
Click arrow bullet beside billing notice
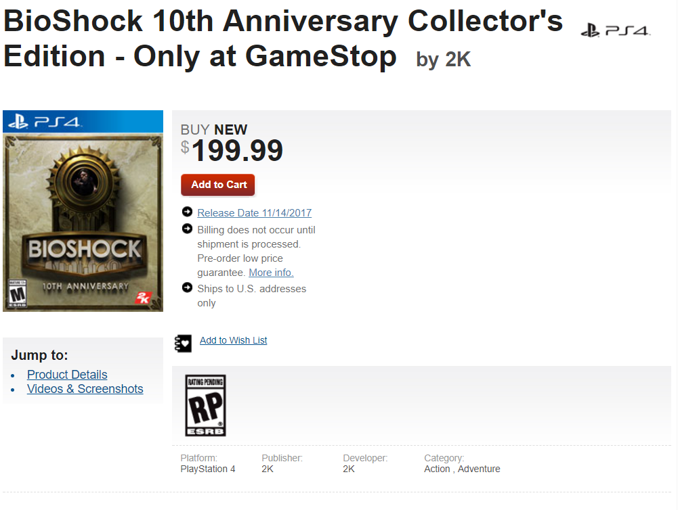188,229
